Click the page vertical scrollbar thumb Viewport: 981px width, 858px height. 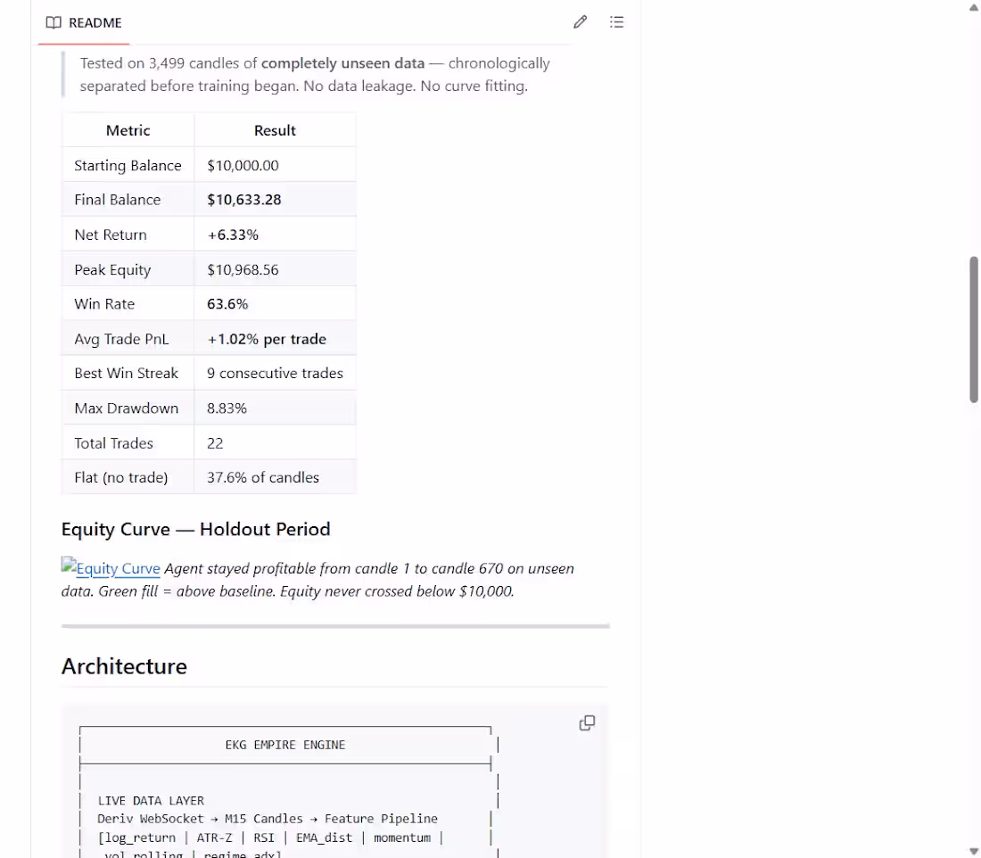pyautogui.click(x=974, y=329)
